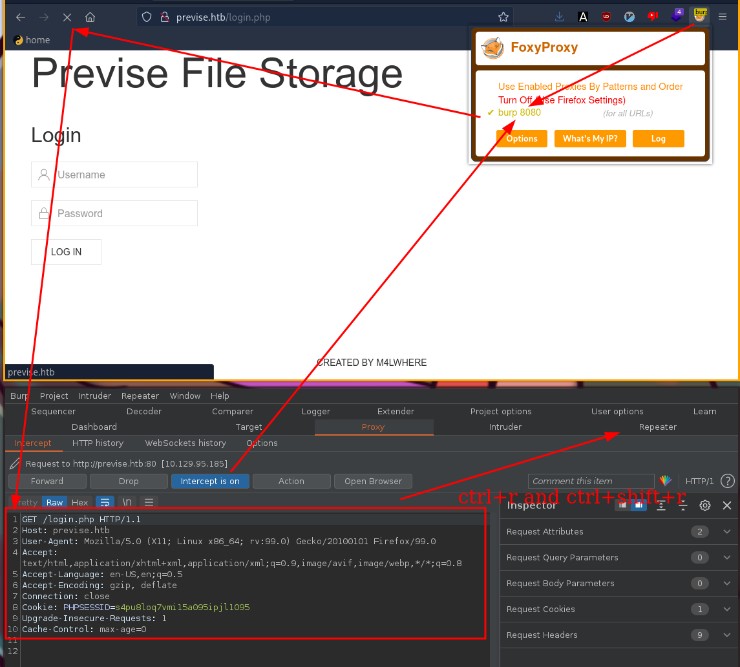Expand all Inspector sections icon
Viewport: 740px width, 667px height.
661,505
